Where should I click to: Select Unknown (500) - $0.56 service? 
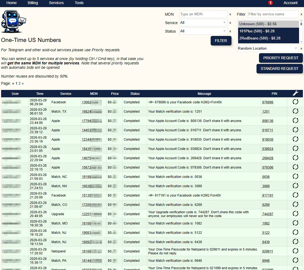tap(268, 24)
